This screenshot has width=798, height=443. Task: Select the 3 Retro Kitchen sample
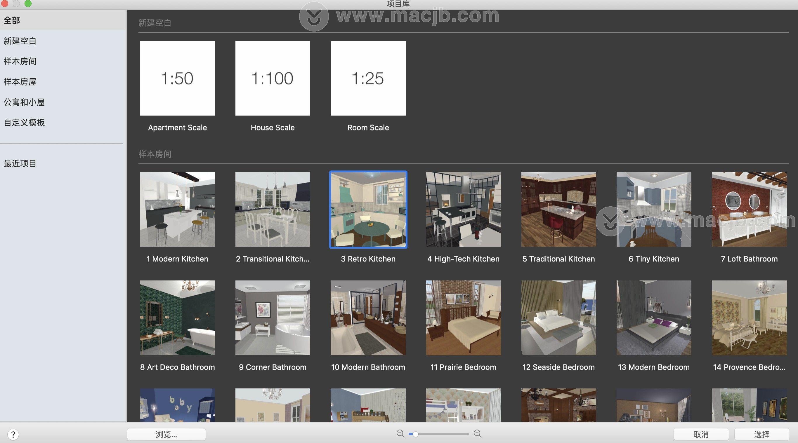(368, 209)
